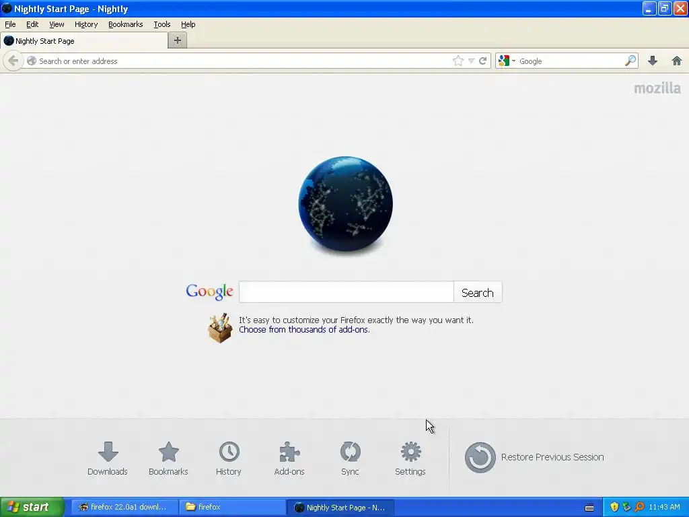The height and width of the screenshot is (517, 689).
Task: Click the on-screen keyboard tray icon
Action: (589, 508)
